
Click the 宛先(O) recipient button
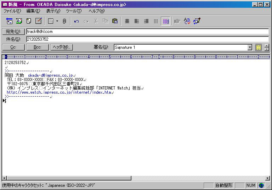[x=13, y=31]
